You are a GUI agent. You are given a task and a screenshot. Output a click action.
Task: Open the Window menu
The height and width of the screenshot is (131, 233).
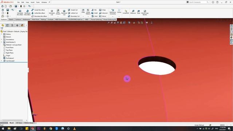44,2
